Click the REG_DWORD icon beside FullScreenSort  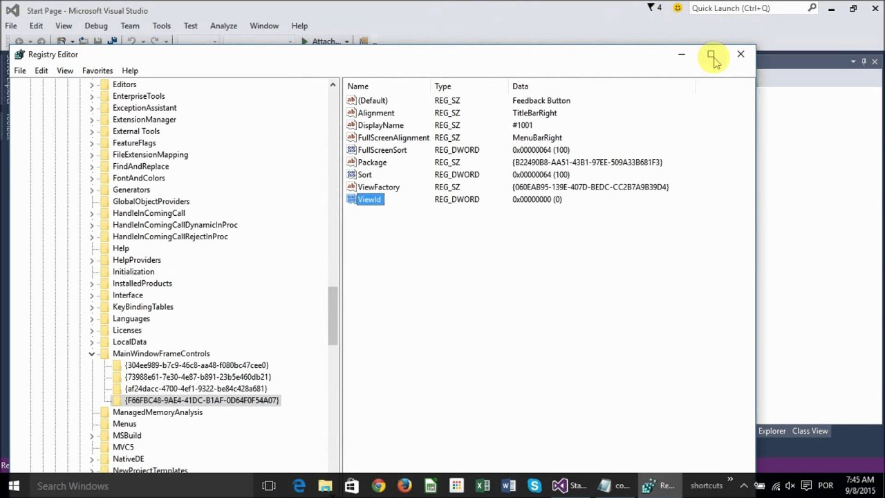351,150
